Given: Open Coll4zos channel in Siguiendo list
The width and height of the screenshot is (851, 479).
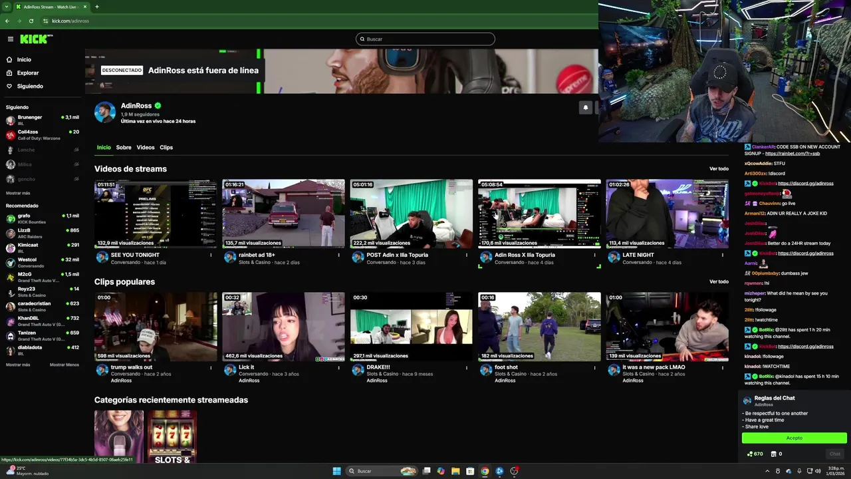Looking at the screenshot, I should point(43,134).
